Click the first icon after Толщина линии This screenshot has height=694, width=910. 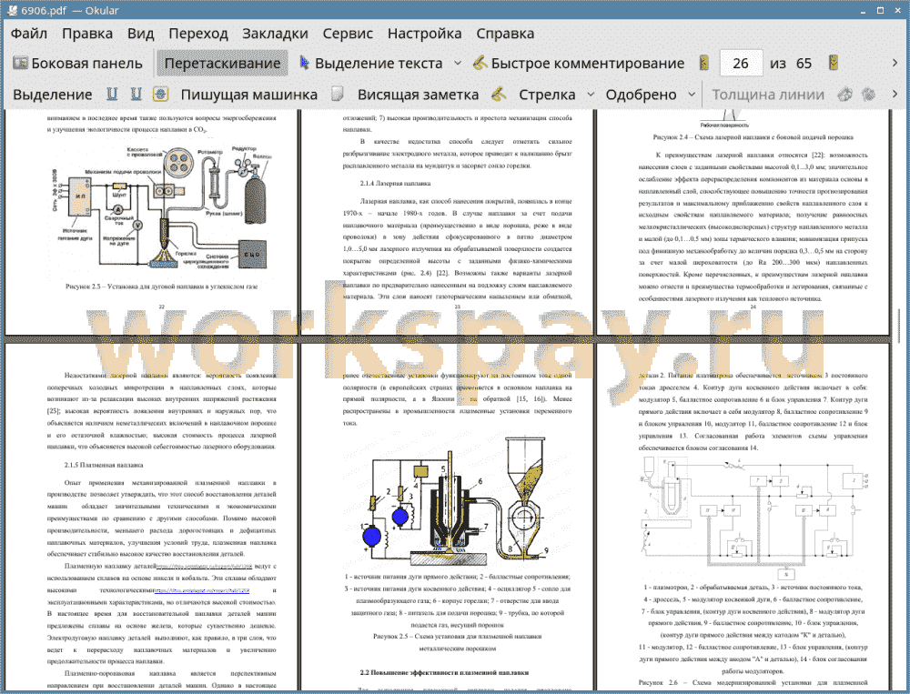click(x=845, y=94)
